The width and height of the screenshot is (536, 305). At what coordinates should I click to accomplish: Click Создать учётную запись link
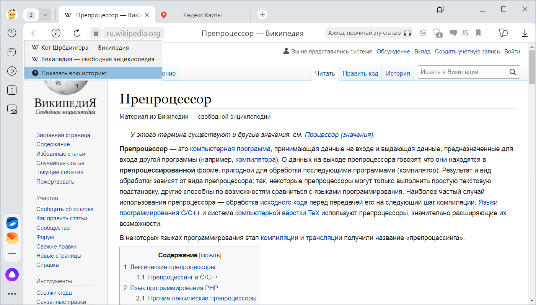[468, 52]
